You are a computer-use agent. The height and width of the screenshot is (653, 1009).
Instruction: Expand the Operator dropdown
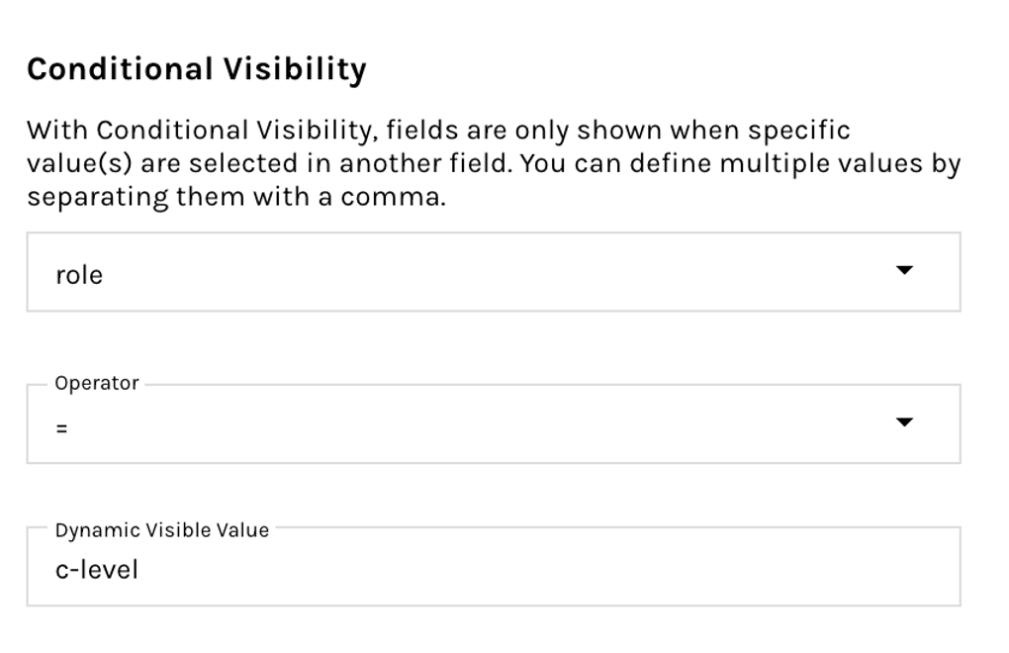[493, 424]
